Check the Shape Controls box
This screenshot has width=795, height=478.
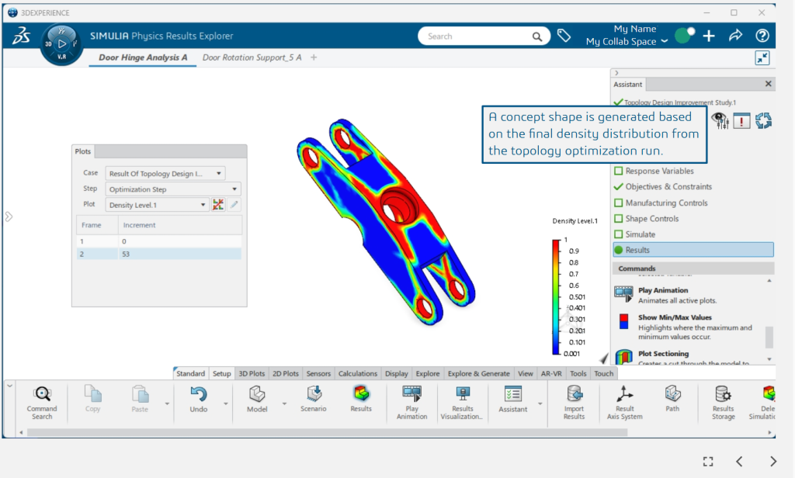[618, 219]
